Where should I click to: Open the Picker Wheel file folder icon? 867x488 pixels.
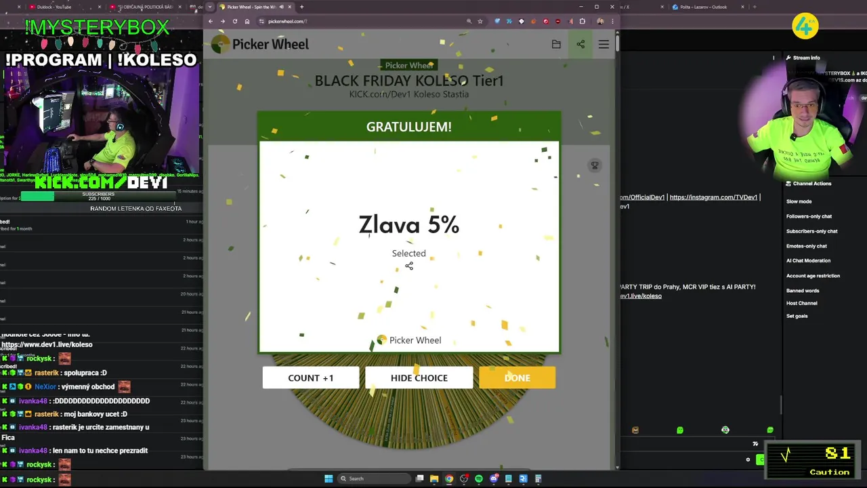click(556, 44)
